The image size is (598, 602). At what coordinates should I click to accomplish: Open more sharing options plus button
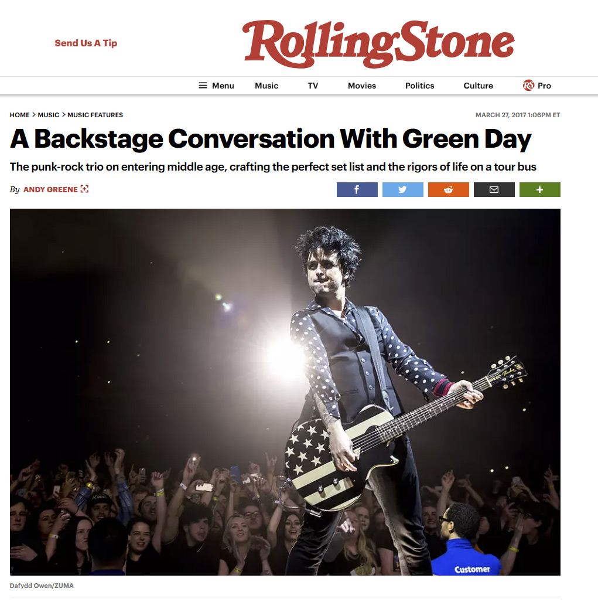[x=539, y=190]
